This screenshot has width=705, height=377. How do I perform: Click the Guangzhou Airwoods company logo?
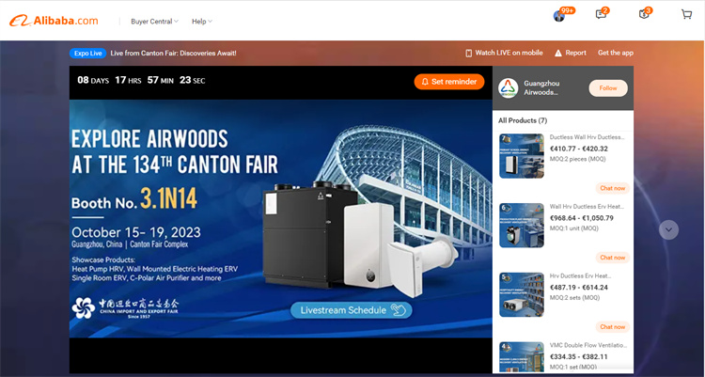(x=508, y=87)
